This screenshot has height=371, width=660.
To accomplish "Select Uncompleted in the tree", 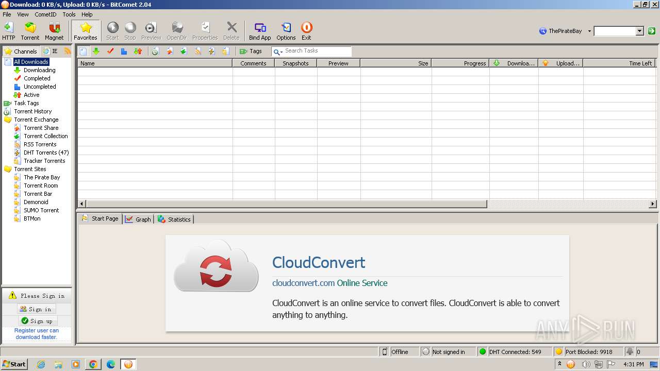I will click(x=40, y=87).
